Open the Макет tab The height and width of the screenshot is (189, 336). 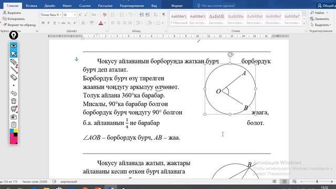point(67,6)
